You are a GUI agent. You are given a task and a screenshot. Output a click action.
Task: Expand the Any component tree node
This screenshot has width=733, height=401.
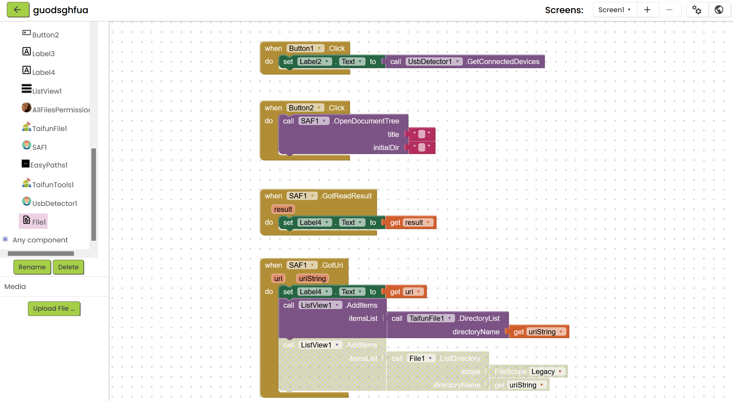point(5,239)
